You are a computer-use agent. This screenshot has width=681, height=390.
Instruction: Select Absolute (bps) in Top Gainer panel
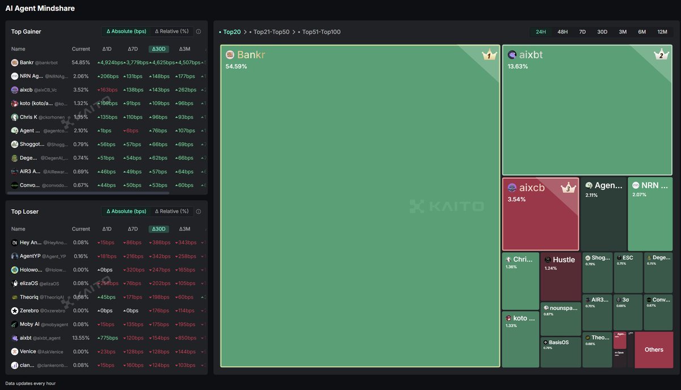127,32
